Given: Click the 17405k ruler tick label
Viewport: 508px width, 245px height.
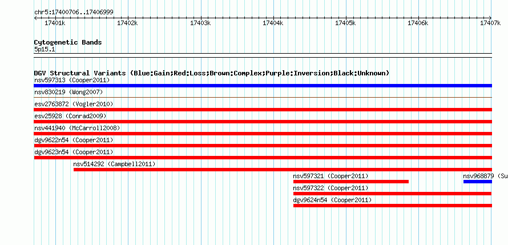Looking at the screenshot, I should click(345, 23).
